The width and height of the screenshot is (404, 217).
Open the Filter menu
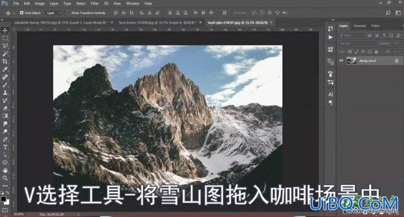pos(94,3)
